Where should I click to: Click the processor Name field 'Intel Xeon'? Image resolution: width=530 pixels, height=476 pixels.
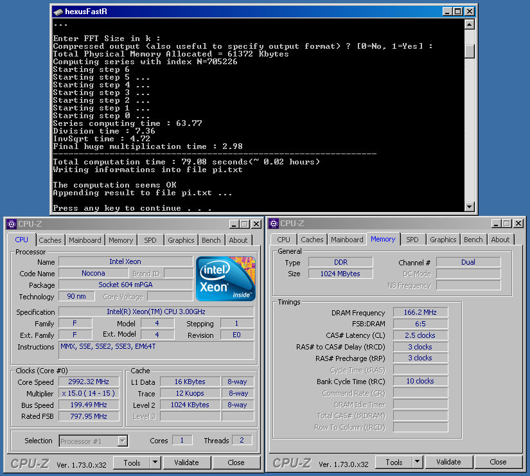(125, 261)
